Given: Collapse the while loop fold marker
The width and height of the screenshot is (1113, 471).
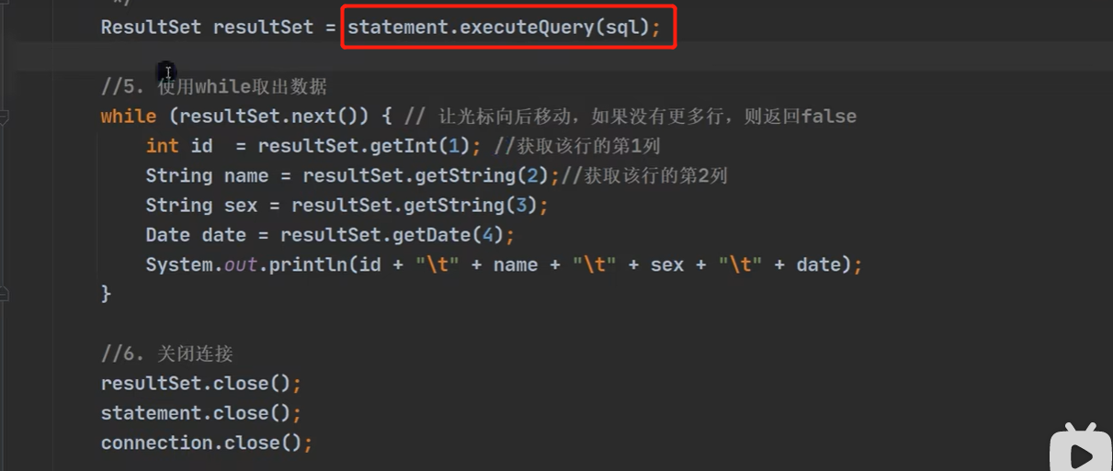Looking at the screenshot, I should (5, 117).
